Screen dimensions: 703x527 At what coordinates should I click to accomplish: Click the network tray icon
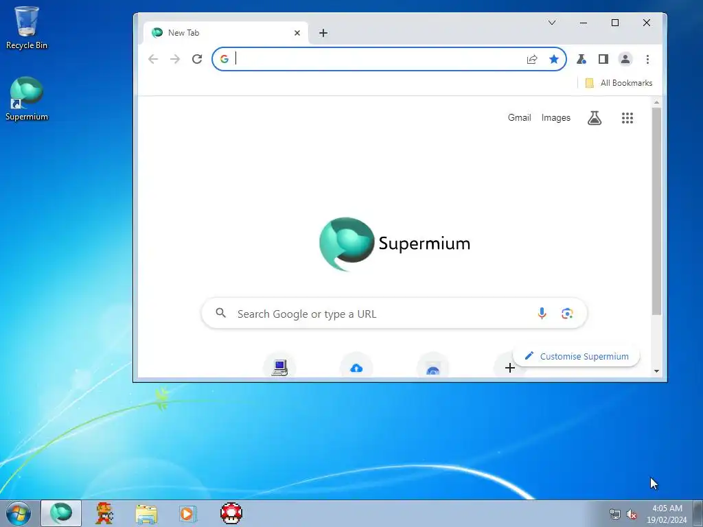[615, 514]
